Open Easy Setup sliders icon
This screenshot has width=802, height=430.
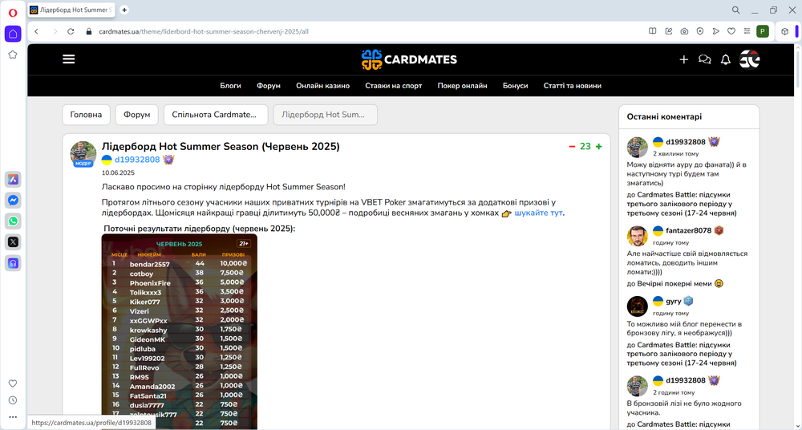click(747, 31)
